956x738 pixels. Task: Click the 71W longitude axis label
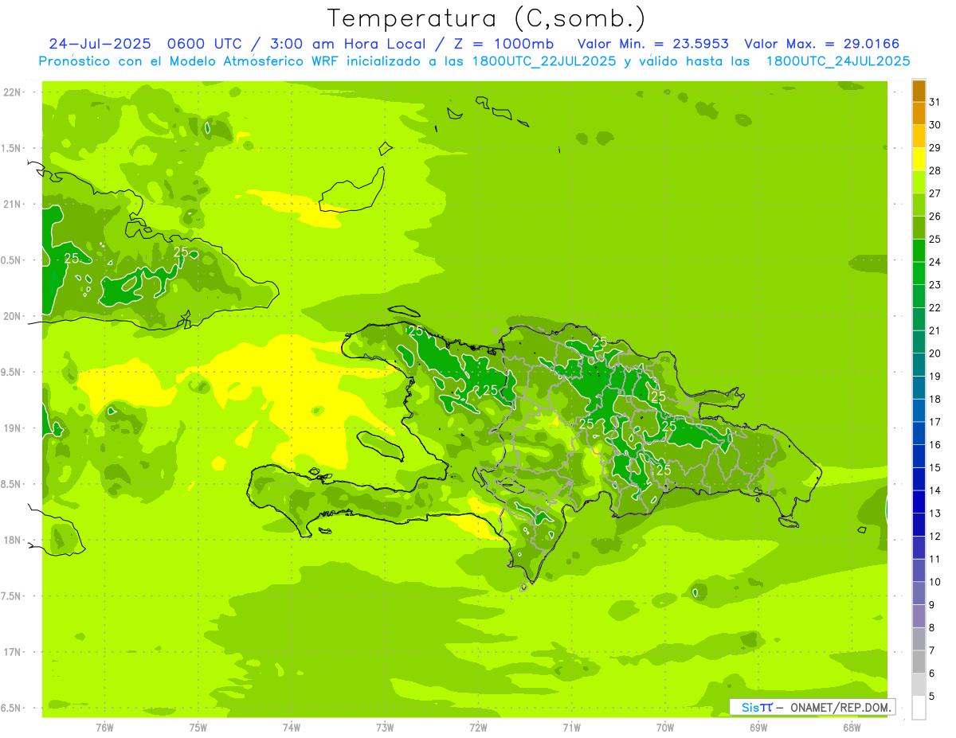571,728
